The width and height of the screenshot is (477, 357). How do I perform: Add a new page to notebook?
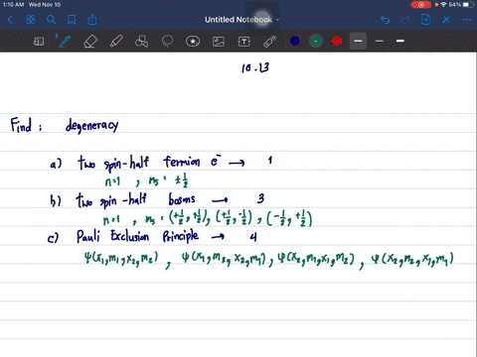tap(425, 20)
